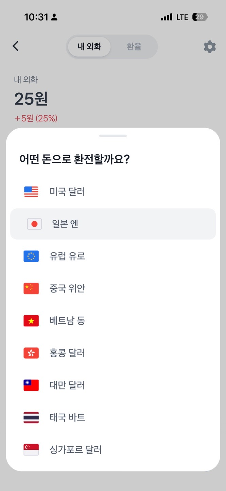This screenshot has width=226, height=491.
Task: Tap the Vietnam flag icon
Action: click(x=31, y=321)
